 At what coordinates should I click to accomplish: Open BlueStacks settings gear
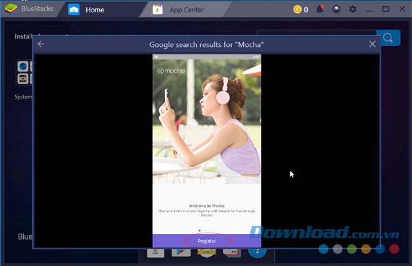(x=353, y=9)
